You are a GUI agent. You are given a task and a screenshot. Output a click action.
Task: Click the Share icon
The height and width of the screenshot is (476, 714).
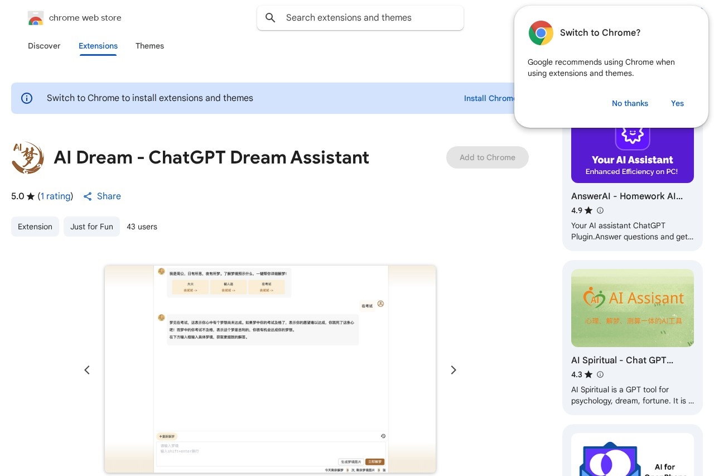[88, 196]
